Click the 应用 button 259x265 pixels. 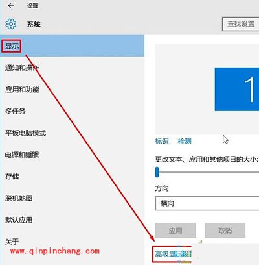(x=175, y=231)
